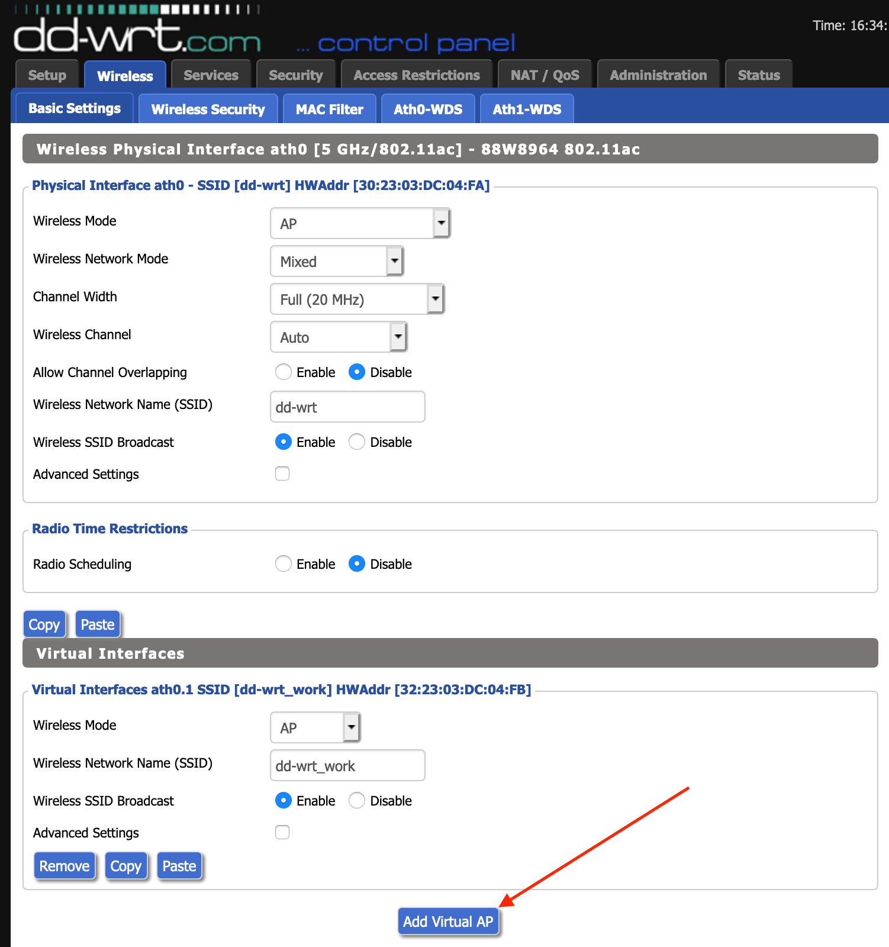Disable SSID Broadcast for dd-wrt_work
Image resolution: width=889 pixels, height=947 pixels.
357,800
